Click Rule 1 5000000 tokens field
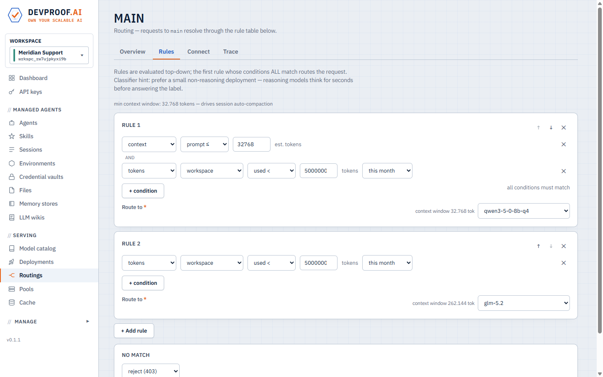Screen dimensions: 603x377 coord(319,170)
